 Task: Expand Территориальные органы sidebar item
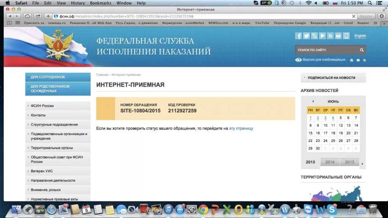pos(58,148)
